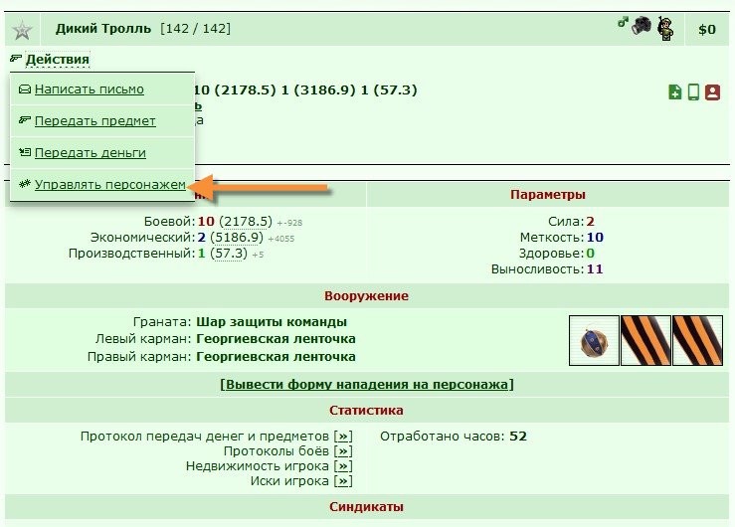Click the Шар защиты команды item name
The height and width of the screenshot is (527, 735).
pyautogui.click(x=272, y=322)
